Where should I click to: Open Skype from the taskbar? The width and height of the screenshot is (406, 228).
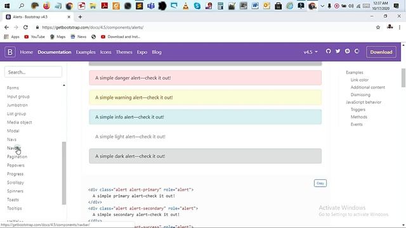197,6
